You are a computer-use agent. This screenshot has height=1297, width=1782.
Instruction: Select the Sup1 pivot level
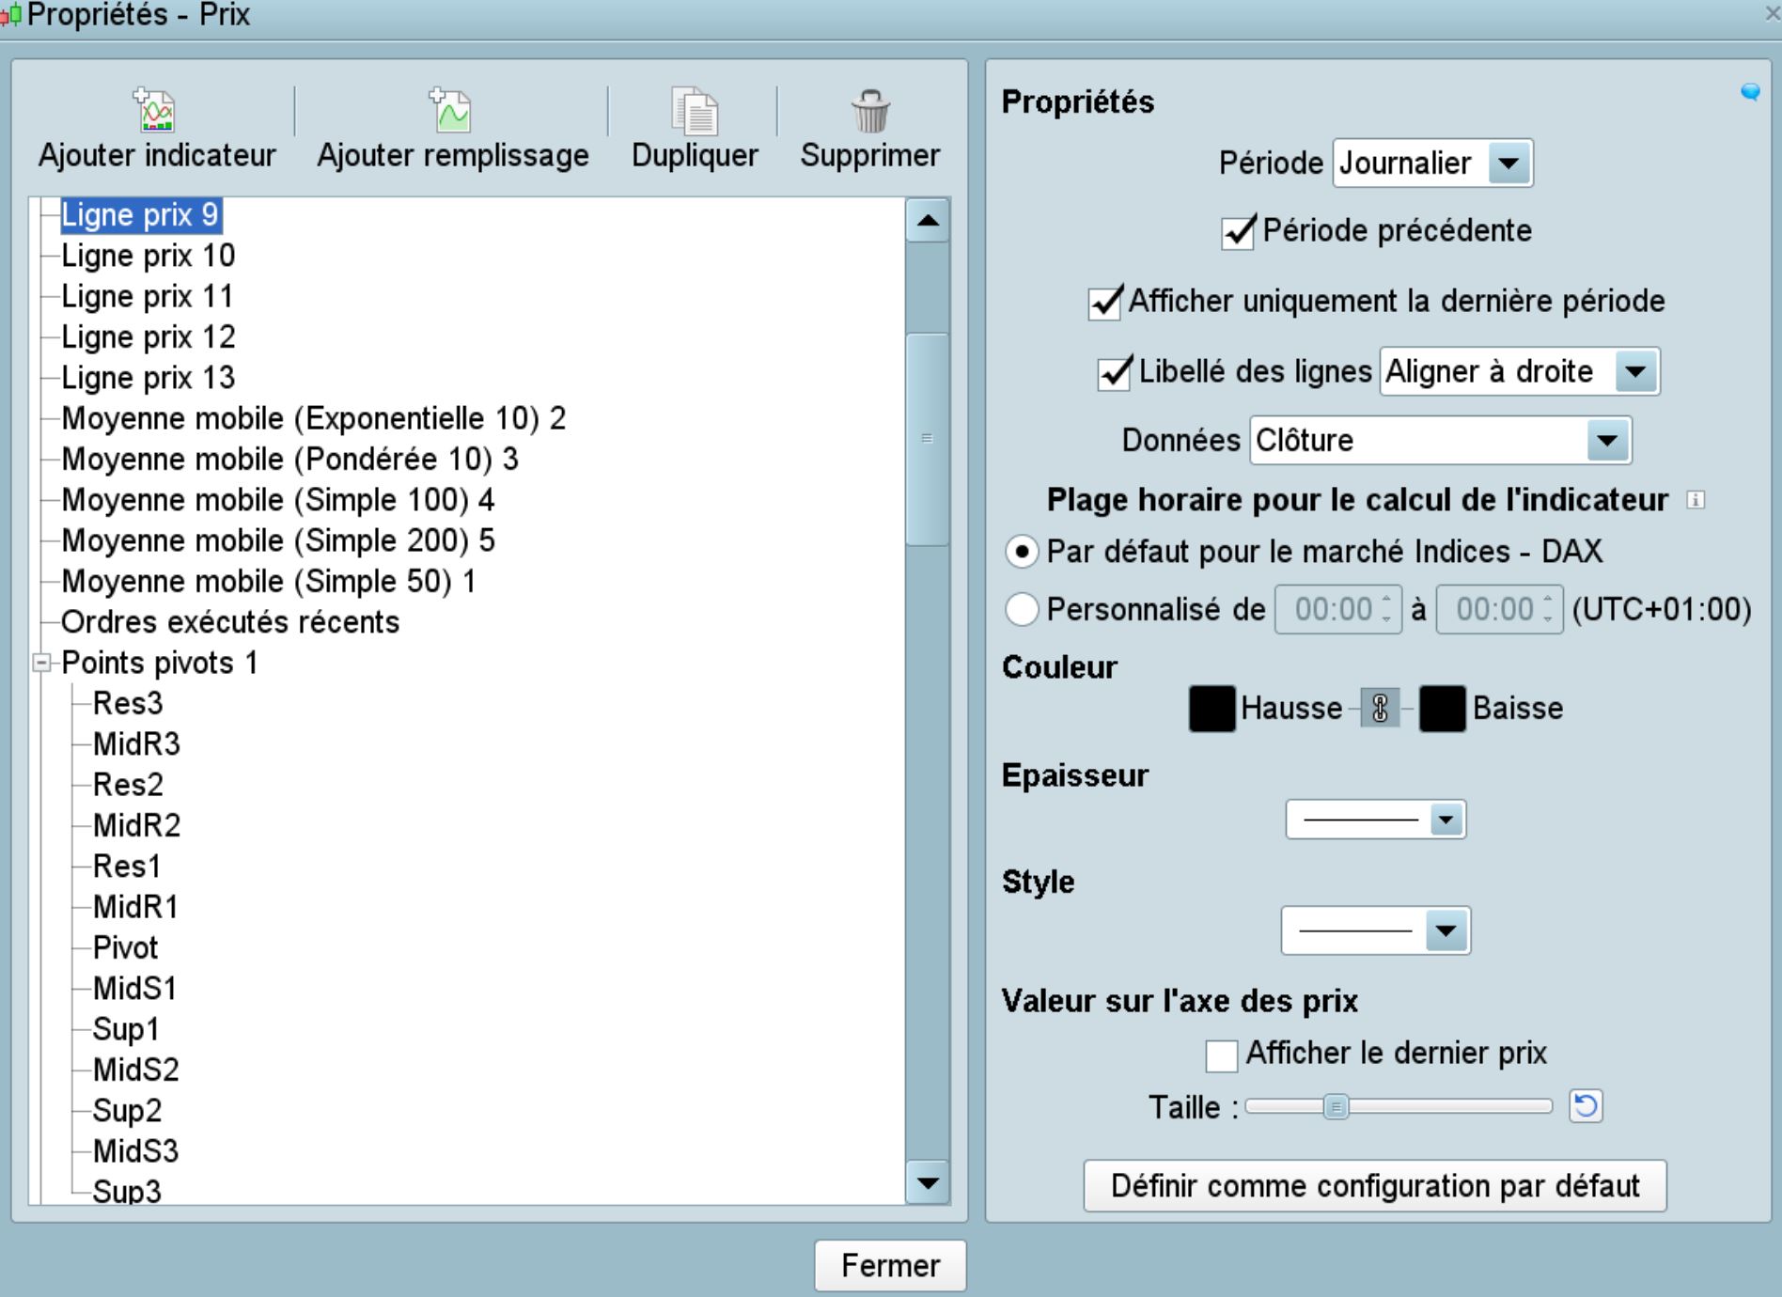pyautogui.click(x=126, y=1030)
